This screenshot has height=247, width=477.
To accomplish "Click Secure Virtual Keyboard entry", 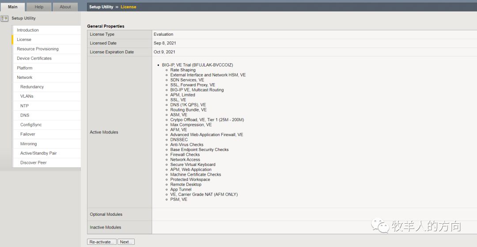I will tap(193, 165).
